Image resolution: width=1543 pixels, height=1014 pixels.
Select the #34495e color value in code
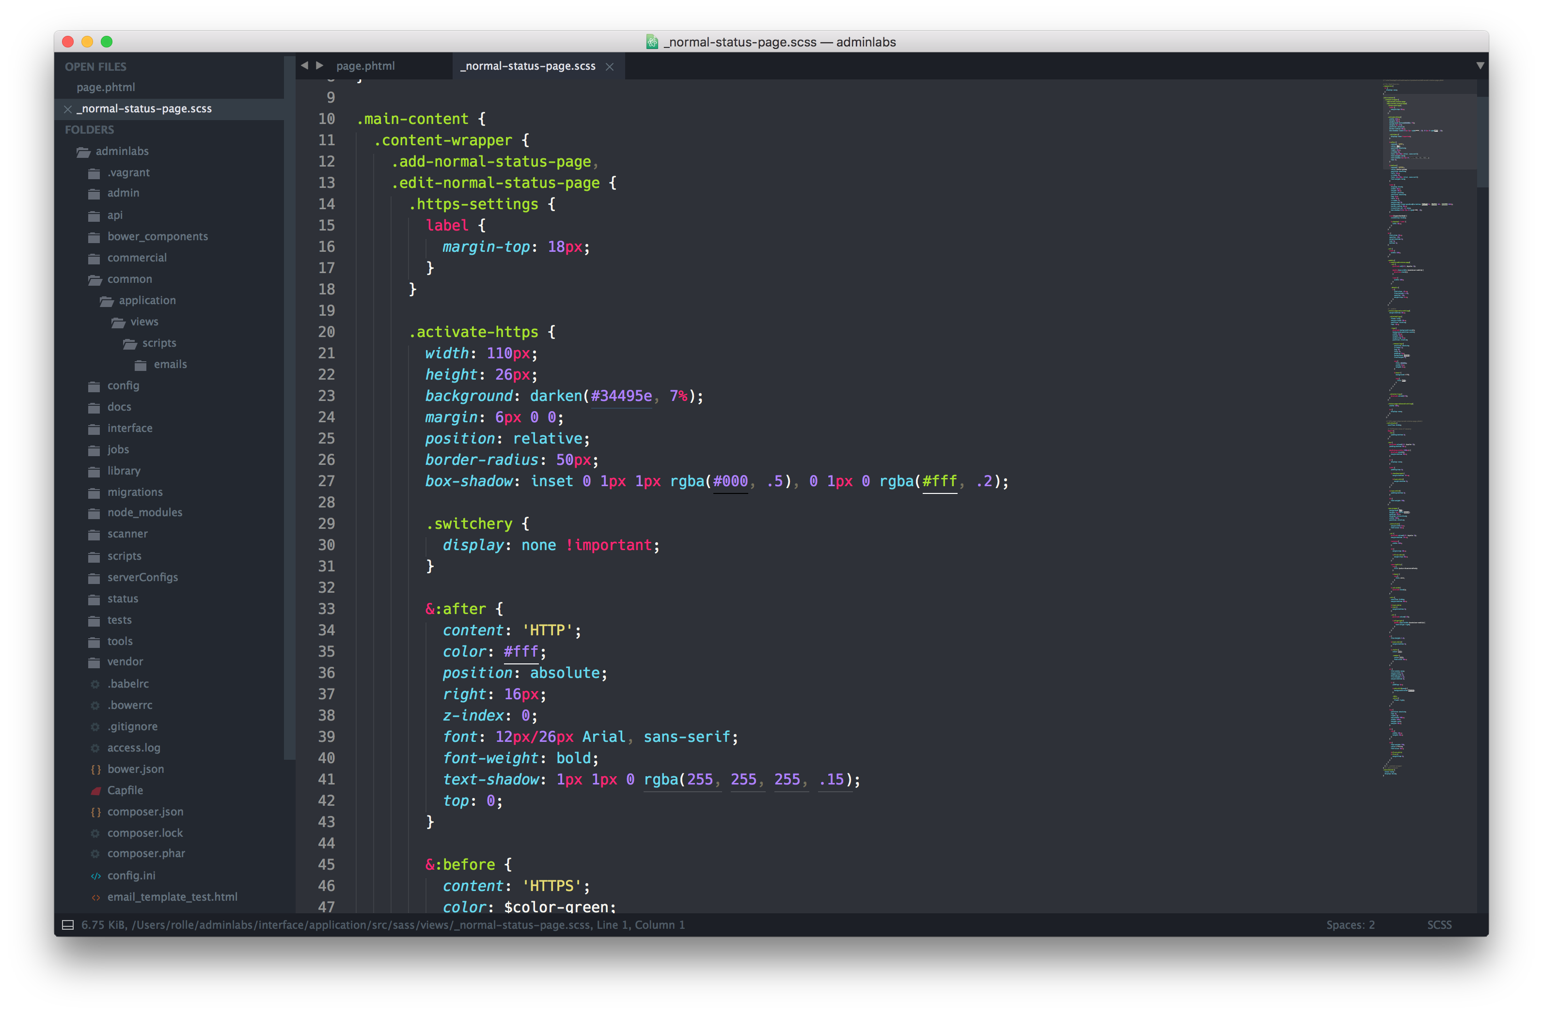(x=620, y=396)
